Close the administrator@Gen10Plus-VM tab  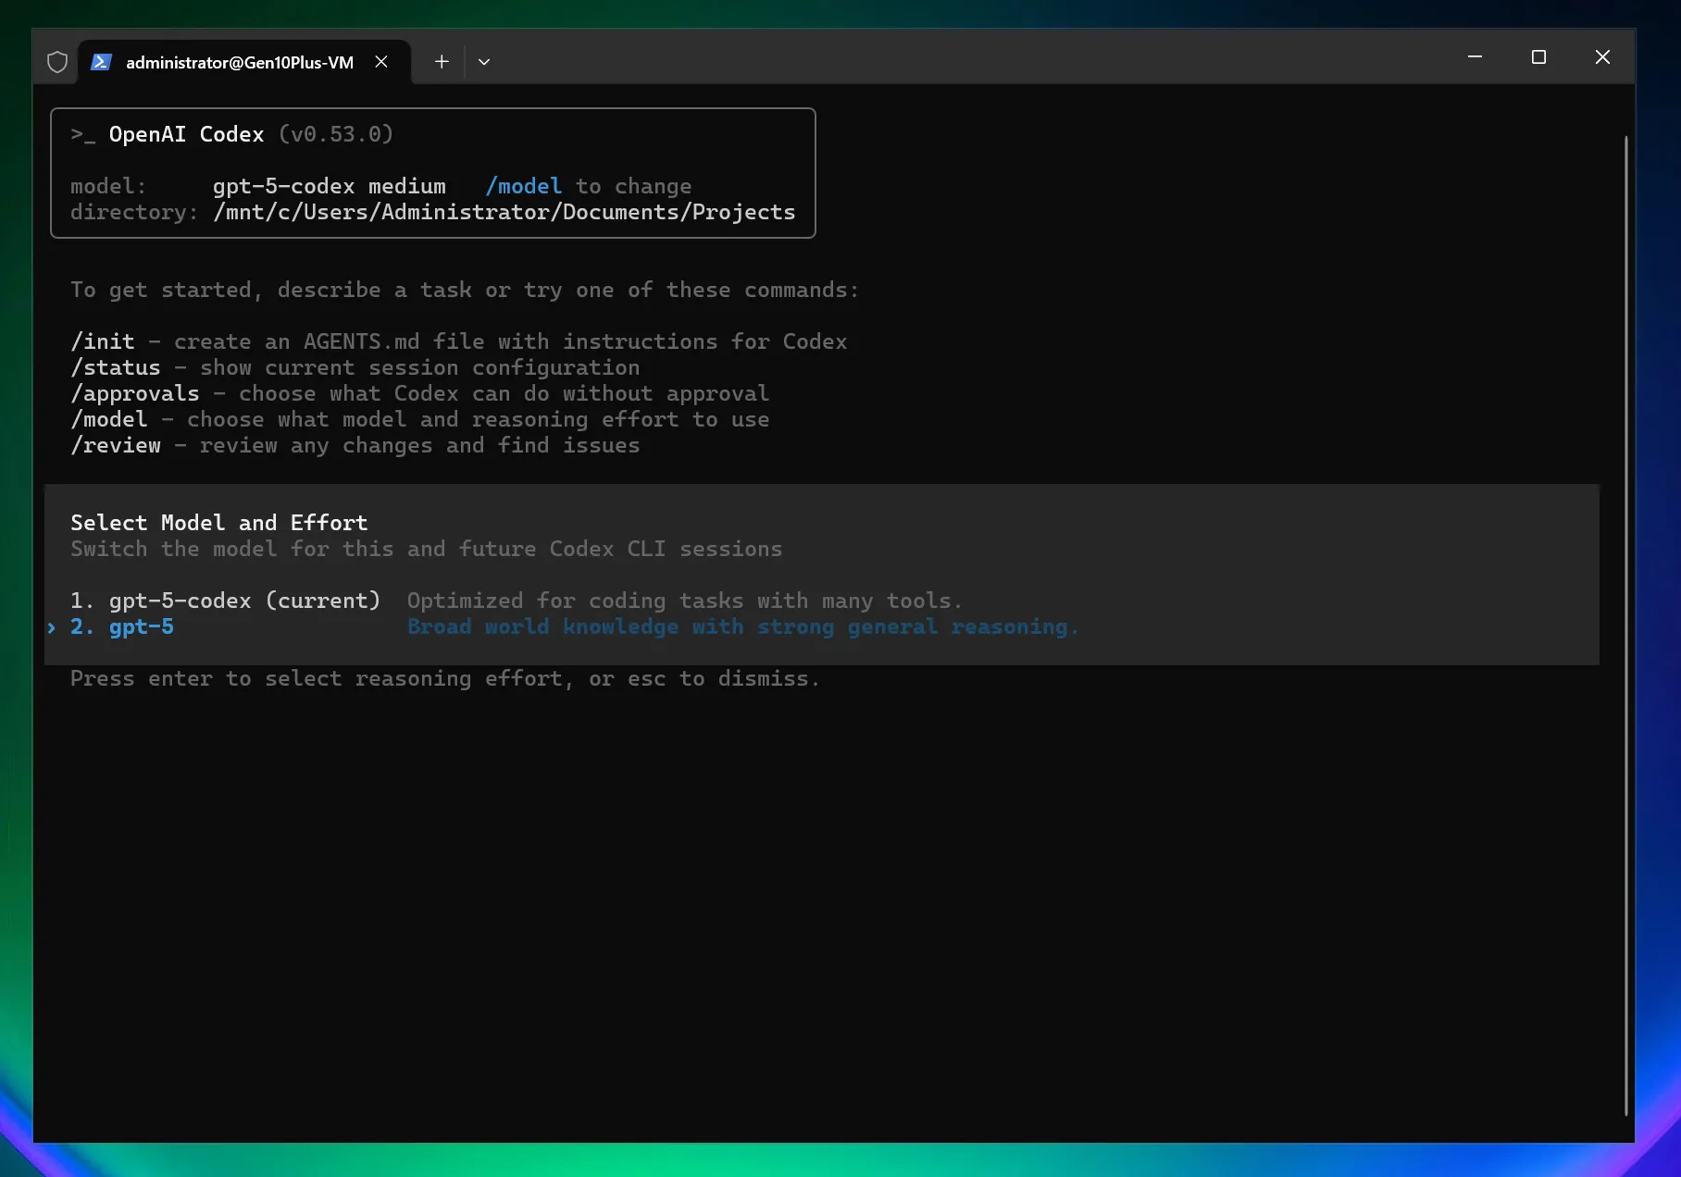coord(381,62)
